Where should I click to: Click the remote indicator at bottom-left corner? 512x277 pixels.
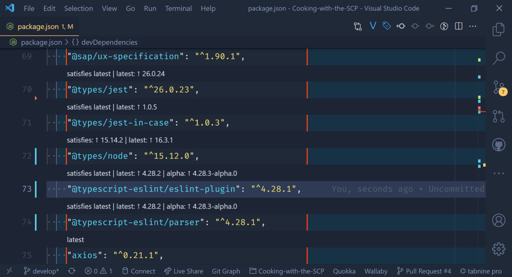point(9,271)
